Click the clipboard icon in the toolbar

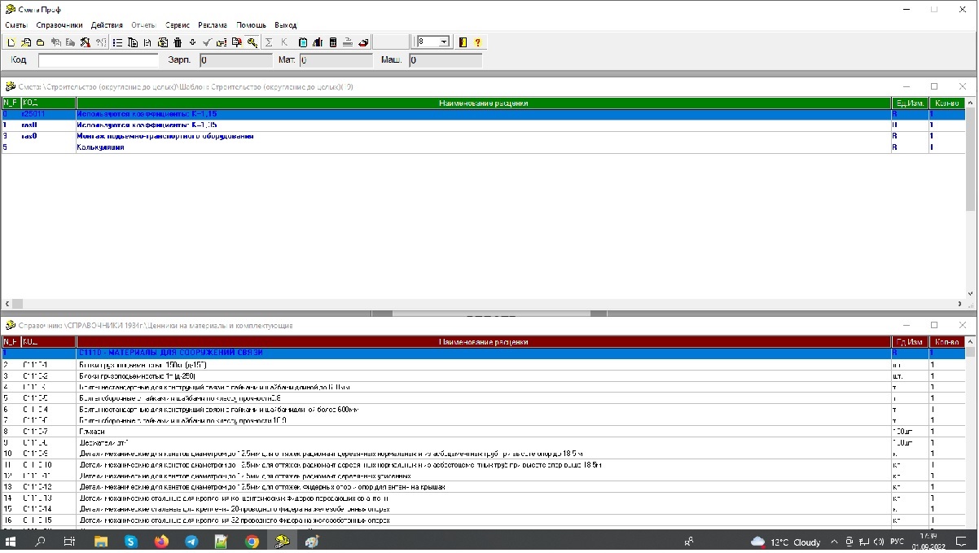point(303,42)
